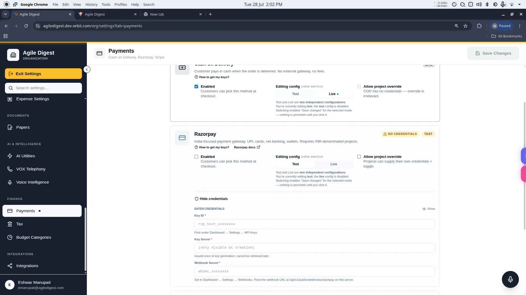The image size is (526, 295).
Task: Check Enabled for Razorpay
Action: click(196, 157)
